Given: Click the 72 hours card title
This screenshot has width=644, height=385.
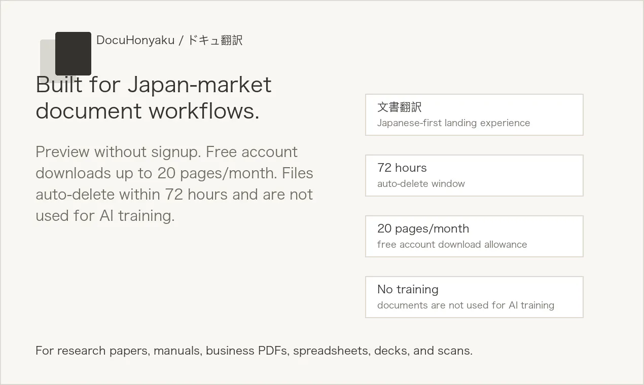Looking at the screenshot, I should click(402, 168).
